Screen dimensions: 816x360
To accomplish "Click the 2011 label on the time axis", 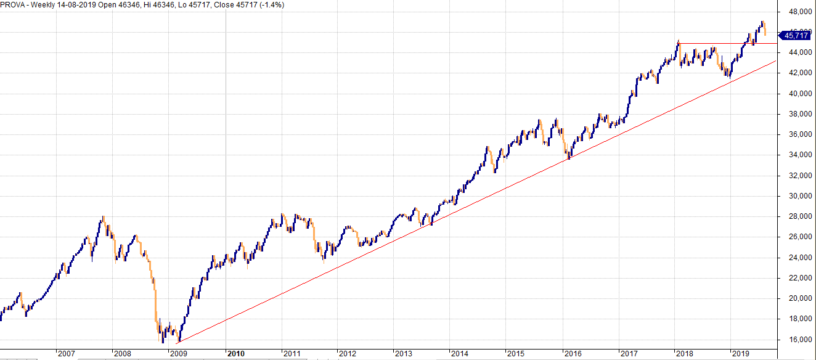I will pos(292,354).
